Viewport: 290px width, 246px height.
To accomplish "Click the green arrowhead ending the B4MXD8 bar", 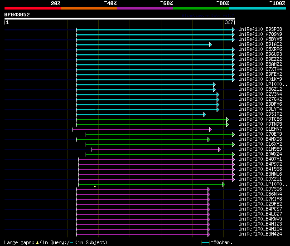I will [209, 140].
